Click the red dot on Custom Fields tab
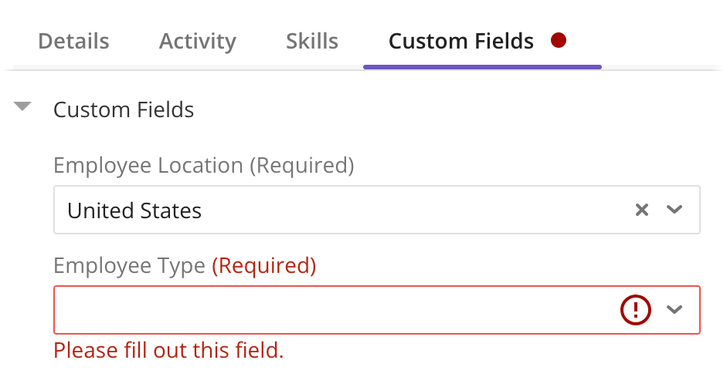This screenshot has height=377, width=727. 559,40
